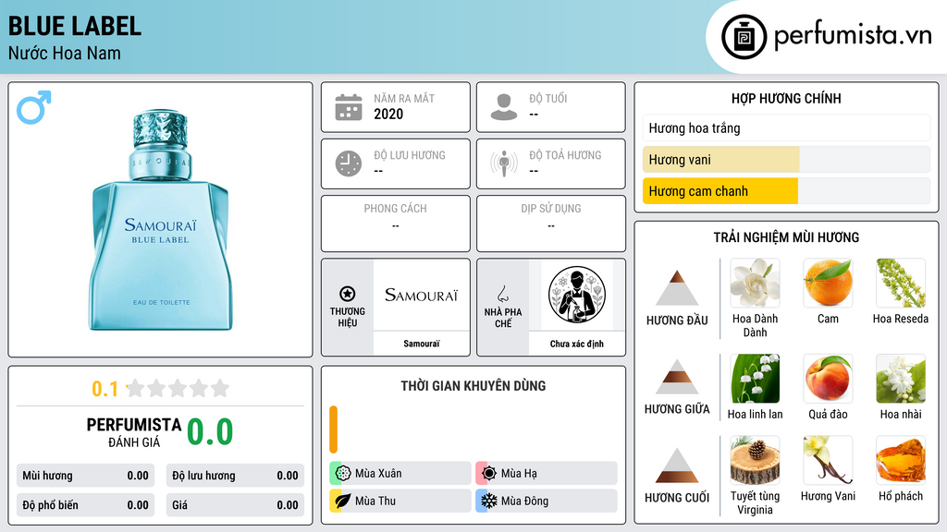The width and height of the screenshot is (947, 532).
Task: Click the Nước Hoa Nam subtitle
Action: point(65,53)
